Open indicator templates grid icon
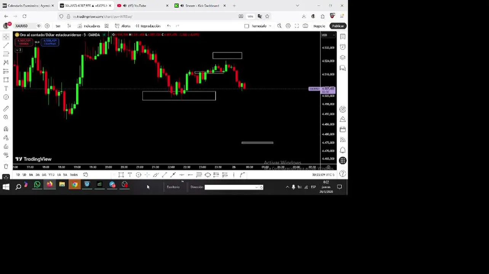The width and height of the screenshot is (489, 274). pos(107,26)
